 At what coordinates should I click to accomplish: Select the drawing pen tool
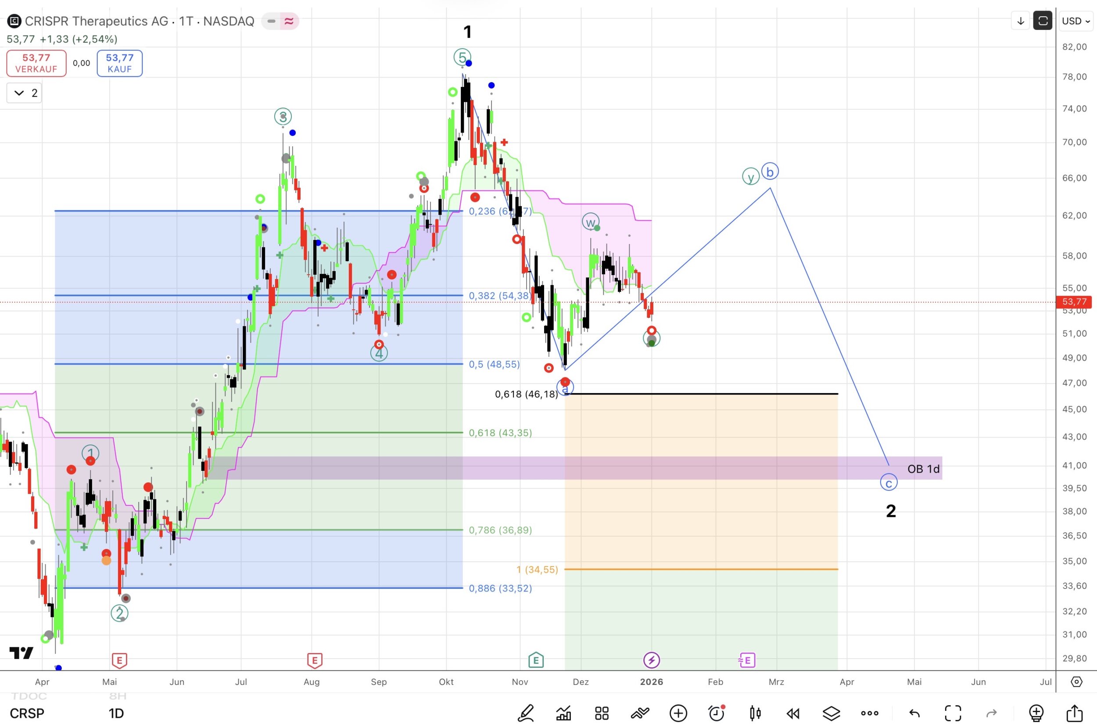pos(525,713)
